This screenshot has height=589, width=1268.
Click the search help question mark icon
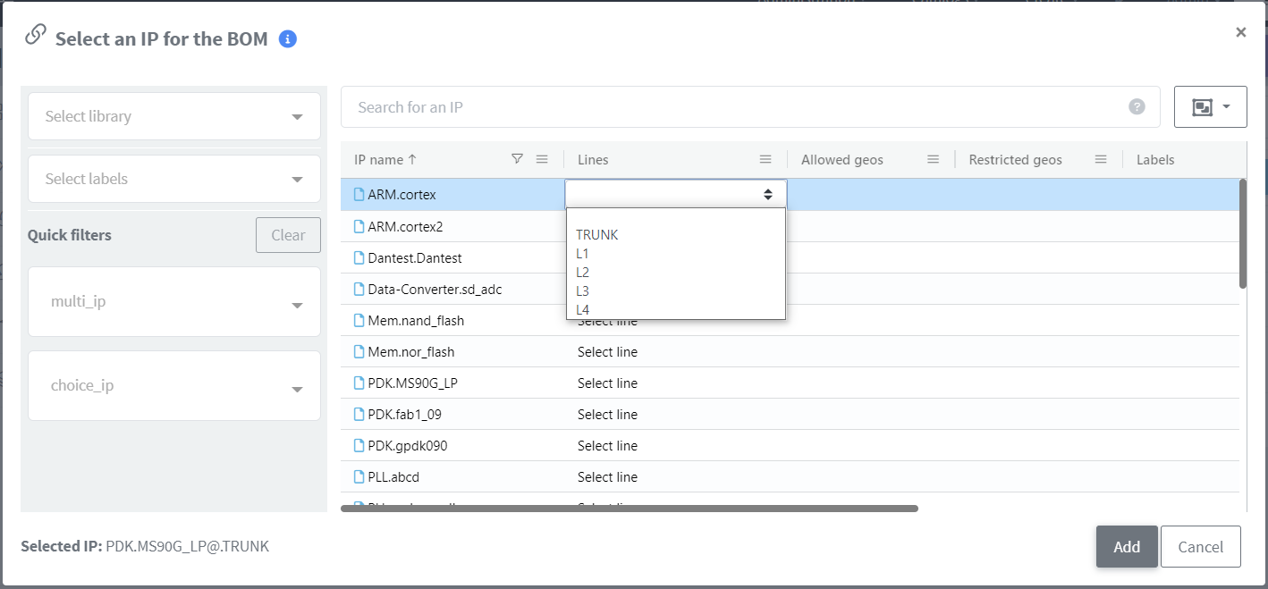(1137, 107)
